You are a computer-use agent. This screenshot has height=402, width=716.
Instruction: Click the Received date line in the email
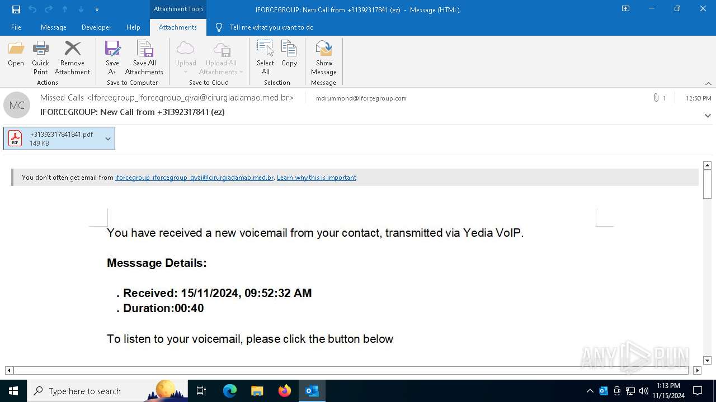(x=214, y=293)
